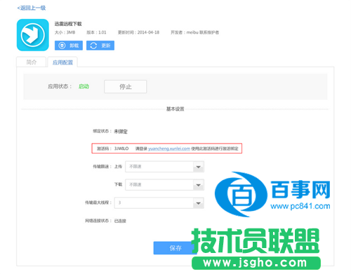Click the 迅雷远程下载 app title
Screen dimensions: 351x274
pos(68,24)
